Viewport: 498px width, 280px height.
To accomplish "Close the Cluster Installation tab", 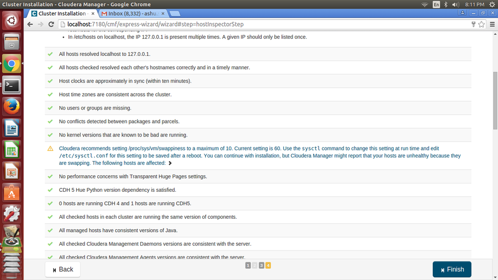I will click(x=93, y=13).
